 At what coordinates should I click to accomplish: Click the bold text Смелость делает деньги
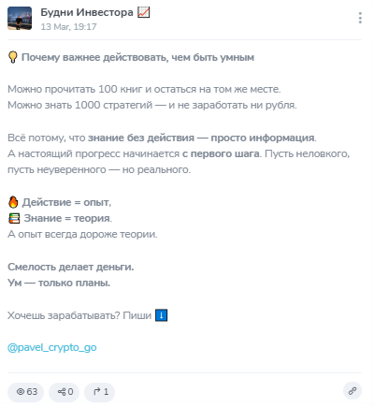71,267
